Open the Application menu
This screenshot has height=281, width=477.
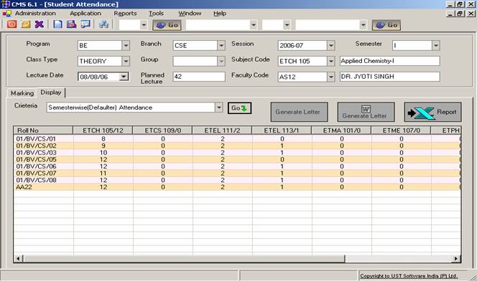coord(85,14)
